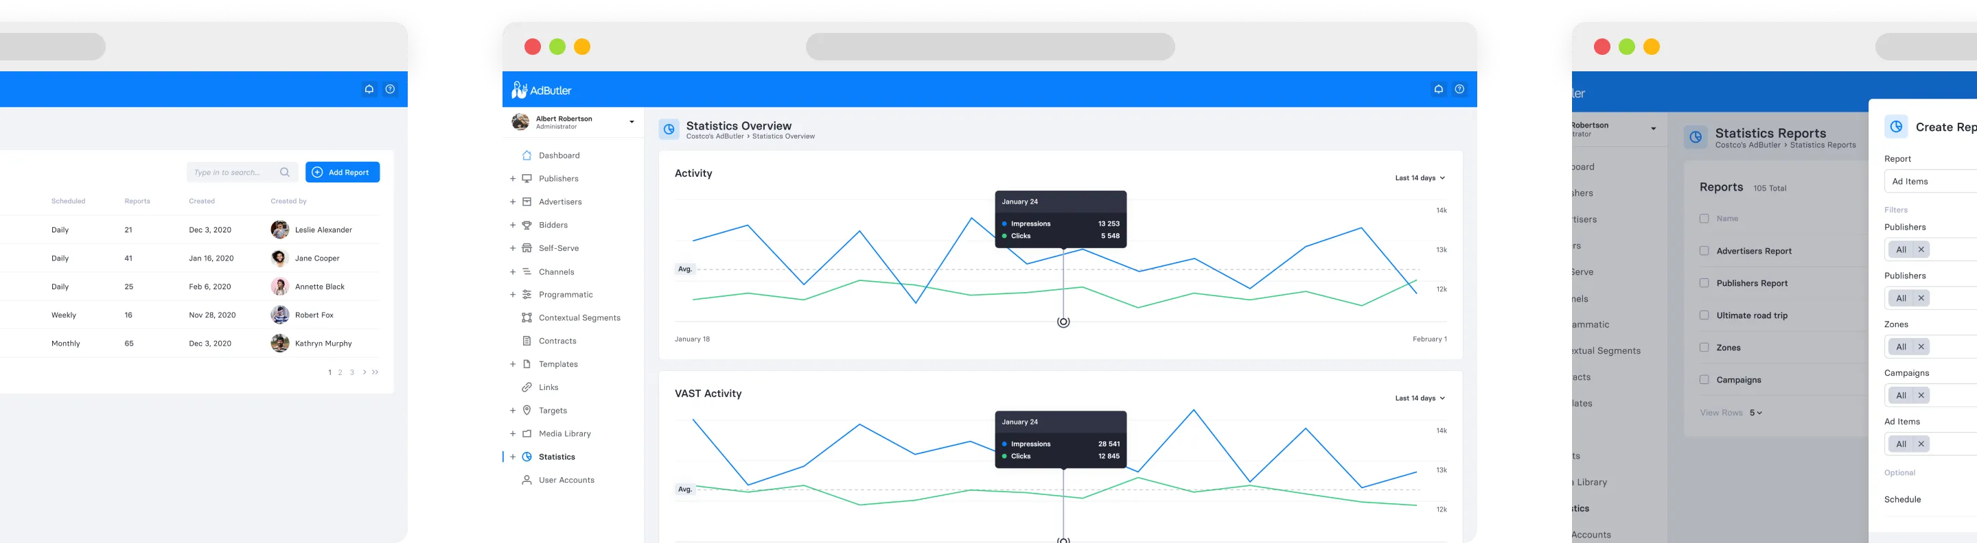The image size is (1977, 543).
Task: Open Activity chart Last 14 days dropdown
Action: tap(1420, 178)
